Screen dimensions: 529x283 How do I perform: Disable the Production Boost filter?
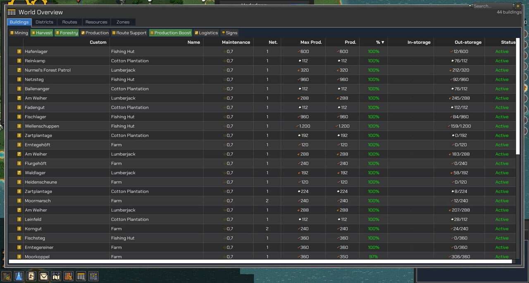(x=171, y=33)
